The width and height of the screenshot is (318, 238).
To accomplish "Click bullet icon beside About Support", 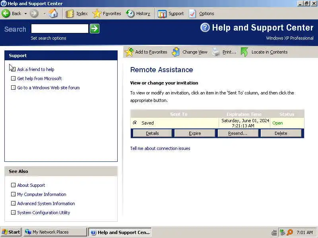I will coord(13,185).
